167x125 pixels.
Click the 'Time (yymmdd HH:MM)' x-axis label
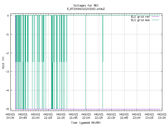pyautogui.click(x=86, y=123)
